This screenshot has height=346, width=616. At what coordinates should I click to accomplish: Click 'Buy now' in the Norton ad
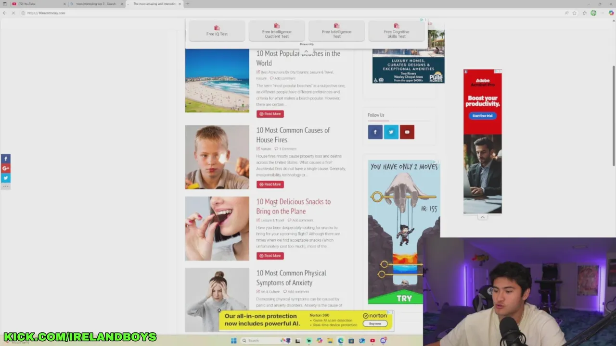click(x=375, y=323)
